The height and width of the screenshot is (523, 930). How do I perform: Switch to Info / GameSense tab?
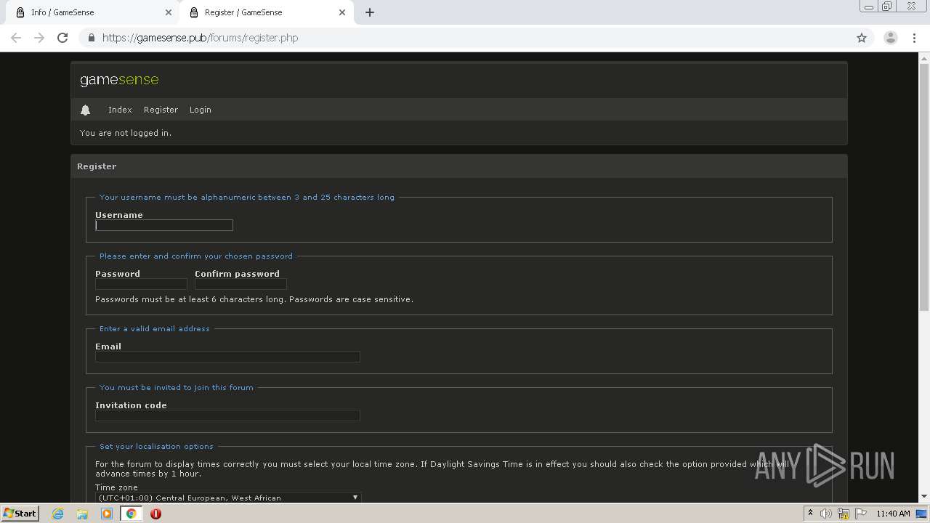coord(92,12)
